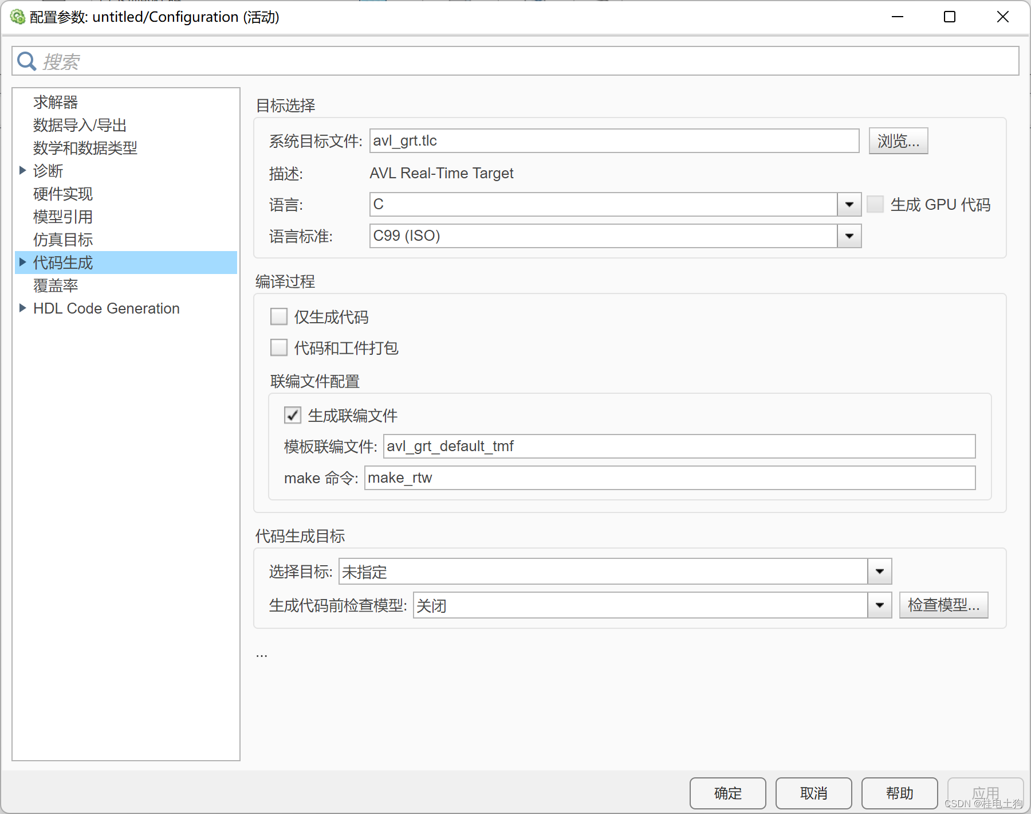Expand the 代码生成 tree node
Image resolution: width=1031 pixels, height=814 pixels.
pyautogui.click(x=22, y=263)
